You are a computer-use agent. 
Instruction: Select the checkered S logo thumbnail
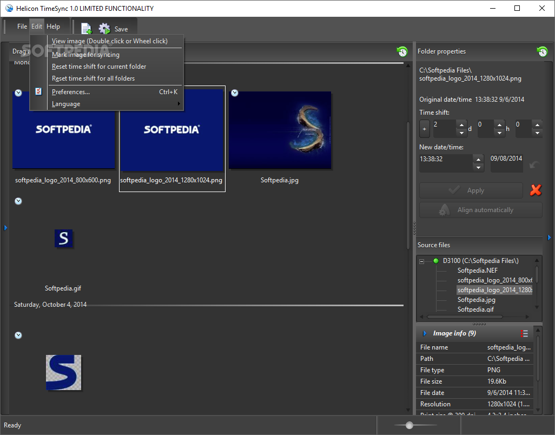[x=64, y=372]
